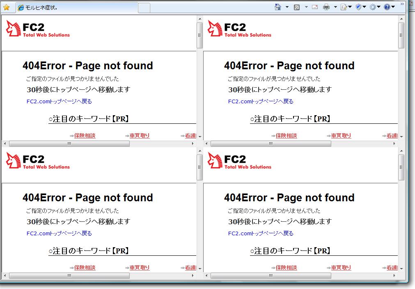This screenshot has height=289, width=415.
Task: Follow FC2.comトップページへ戻る link in bottom-right frame
Action: [261, 233]
